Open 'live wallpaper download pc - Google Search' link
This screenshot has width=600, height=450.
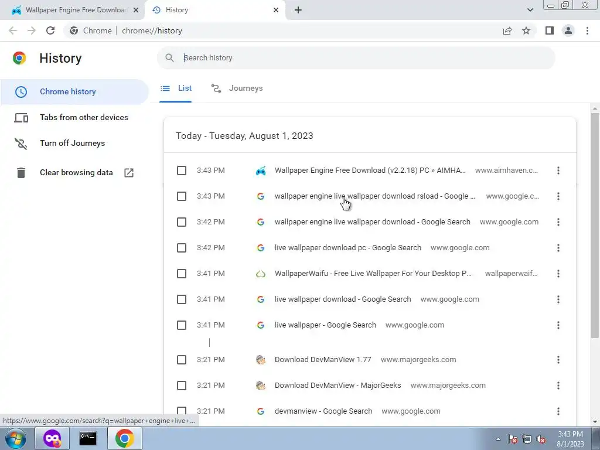pos(348,248)
